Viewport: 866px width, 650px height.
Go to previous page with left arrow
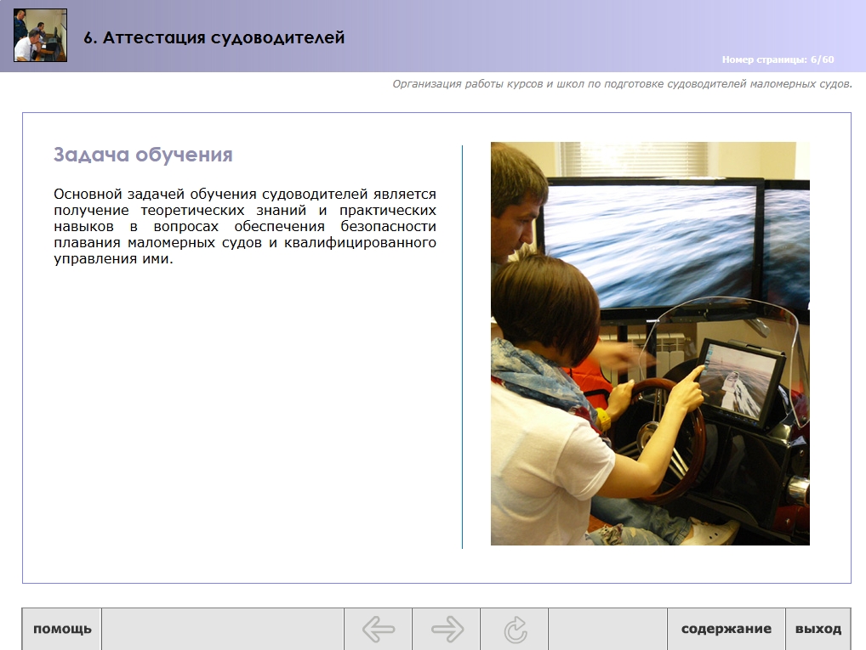click(x=379, y=629)
